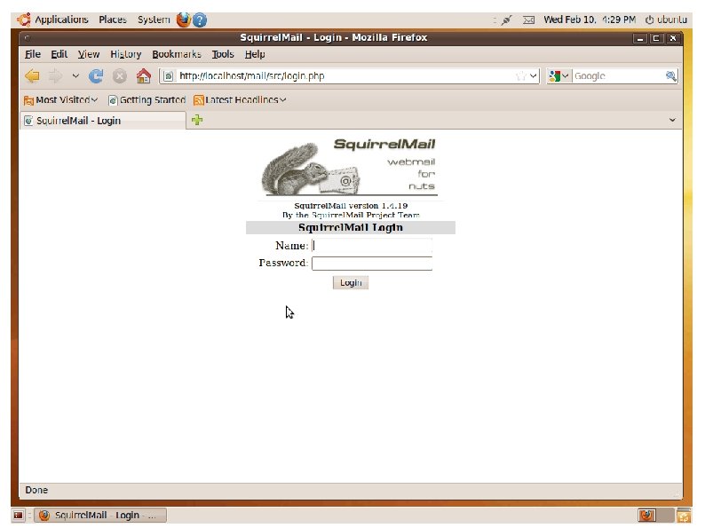Click the Ubuntu logo in the top panel

(x=24, y=20)
